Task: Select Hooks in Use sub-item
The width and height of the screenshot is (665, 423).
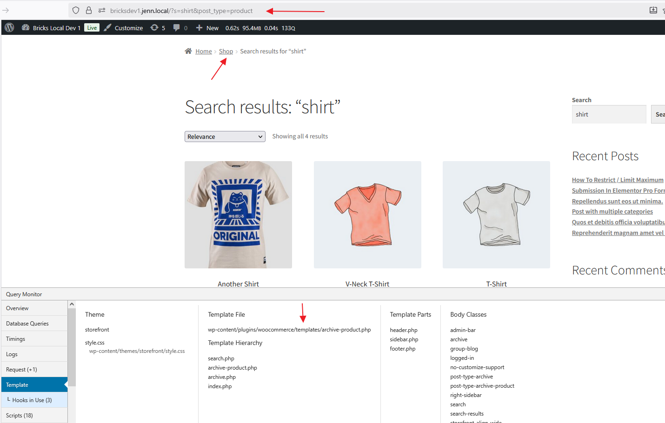Action: coord(32,400)
